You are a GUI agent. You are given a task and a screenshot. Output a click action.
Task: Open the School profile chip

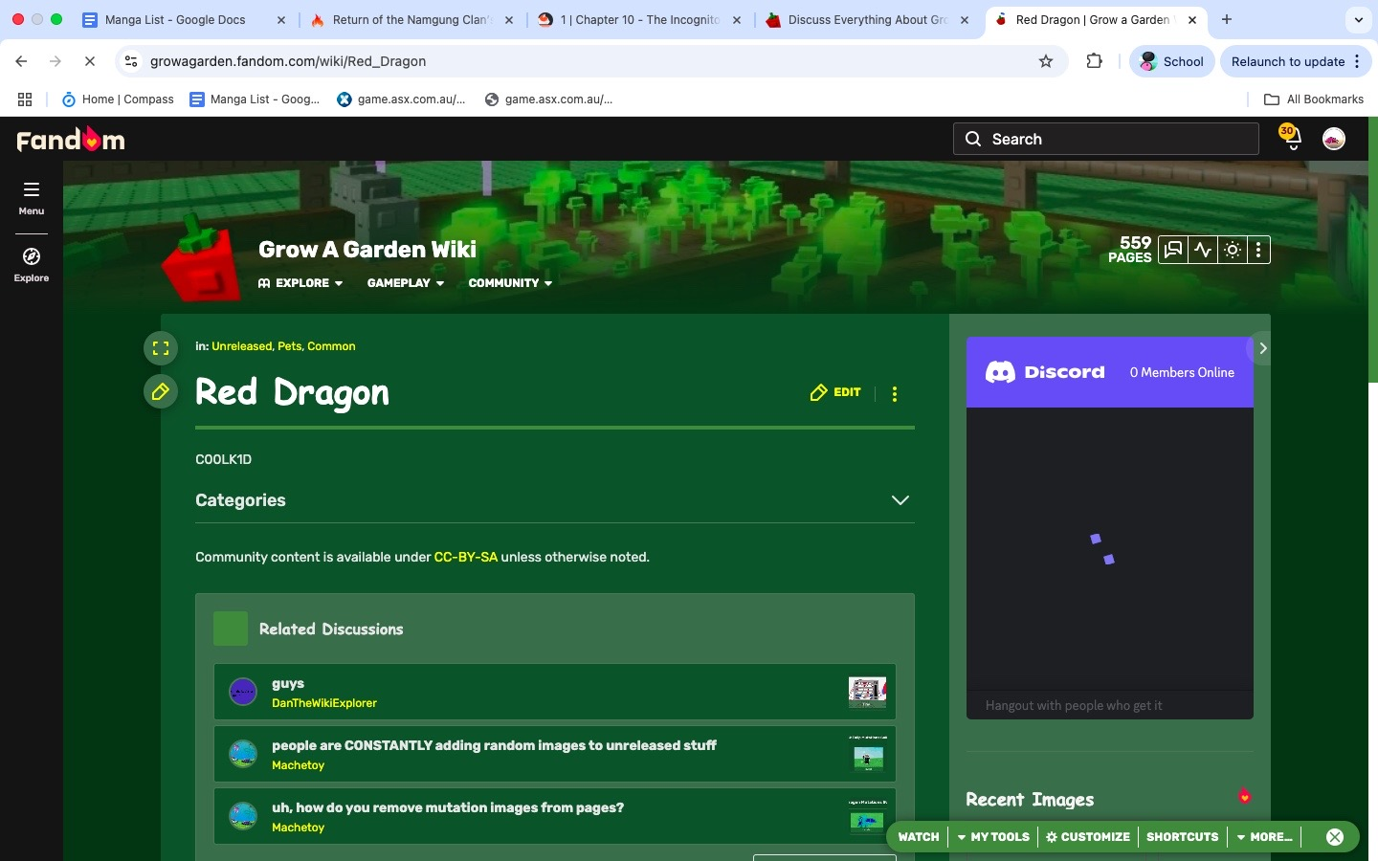[1172, 61]
